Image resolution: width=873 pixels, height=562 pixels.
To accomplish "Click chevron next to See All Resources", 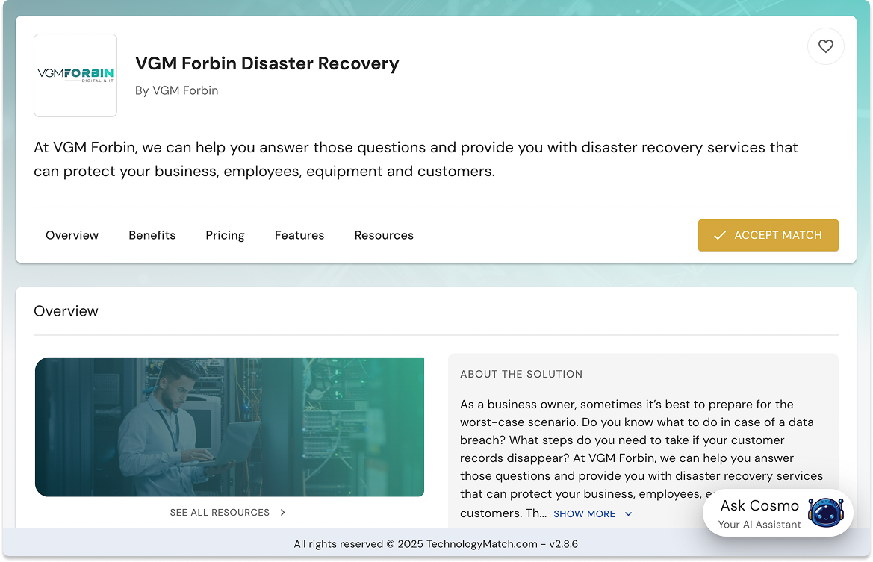I will (283, 513).
